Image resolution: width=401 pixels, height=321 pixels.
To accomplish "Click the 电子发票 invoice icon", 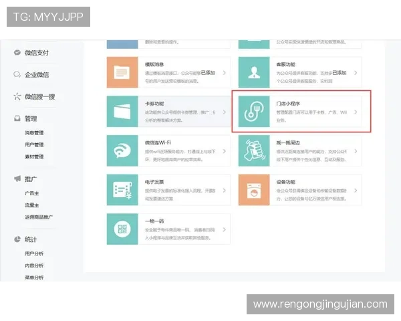I will [122, 190].
